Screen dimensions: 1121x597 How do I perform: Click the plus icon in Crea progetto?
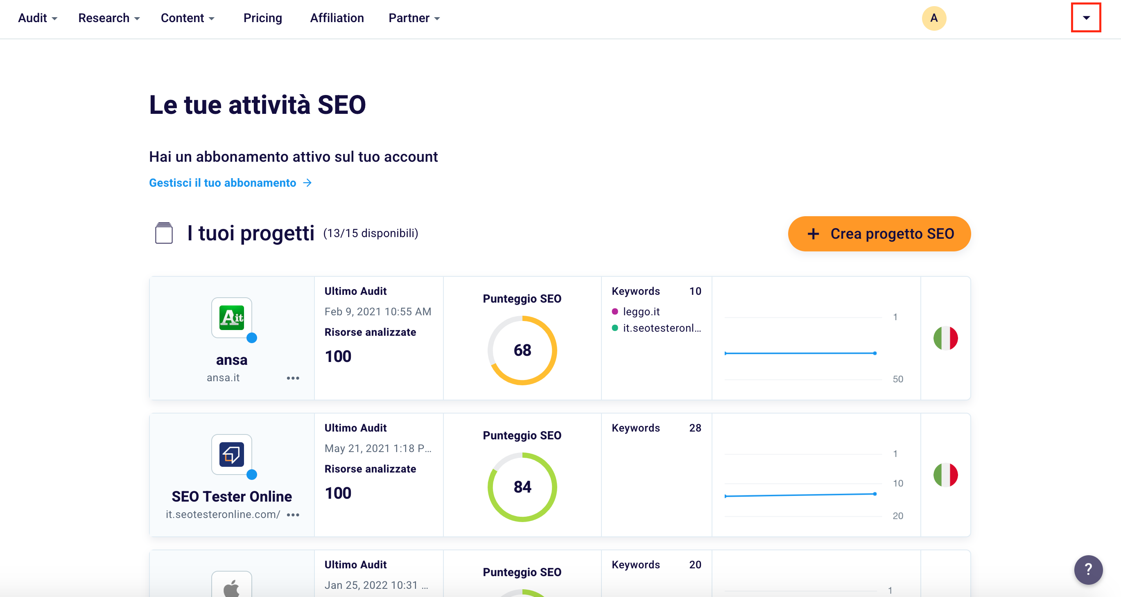pos(813,234)
